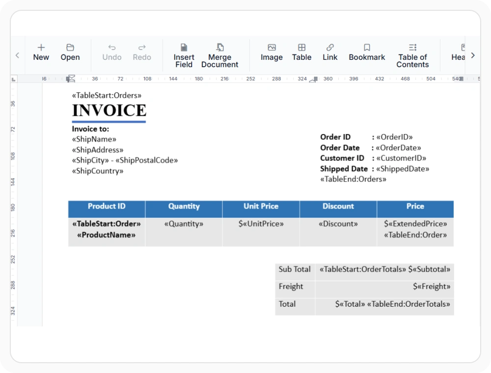
Task: Add a hyperlink with the Link icon
Action: pyautogui.click(x=330, y=47)
